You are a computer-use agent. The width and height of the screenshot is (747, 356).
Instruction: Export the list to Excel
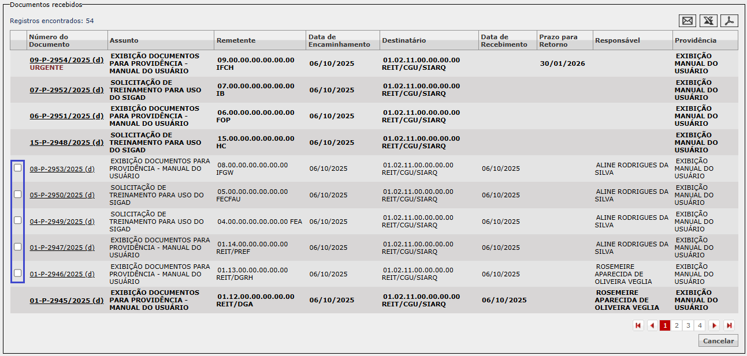click(x=709, y=21)
